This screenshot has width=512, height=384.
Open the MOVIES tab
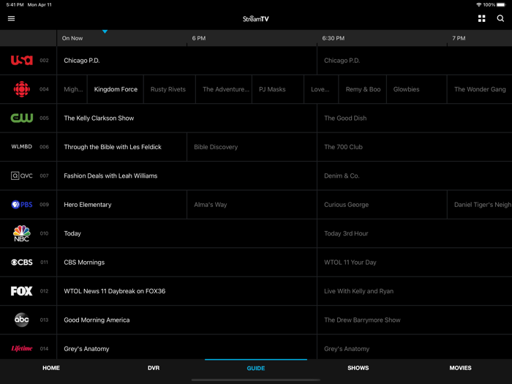point(460,368)
